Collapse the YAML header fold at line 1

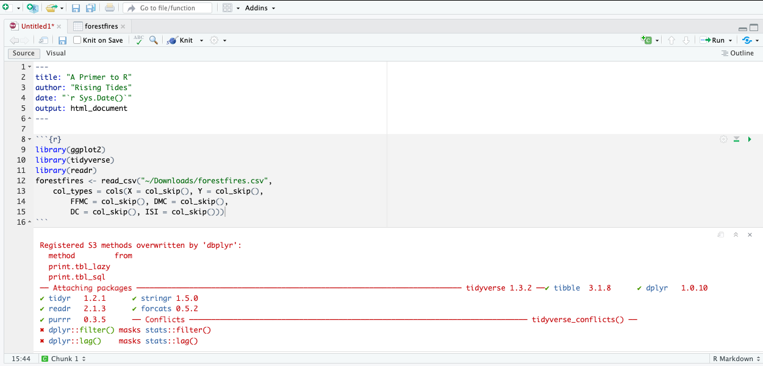click(x=29, y=67)
